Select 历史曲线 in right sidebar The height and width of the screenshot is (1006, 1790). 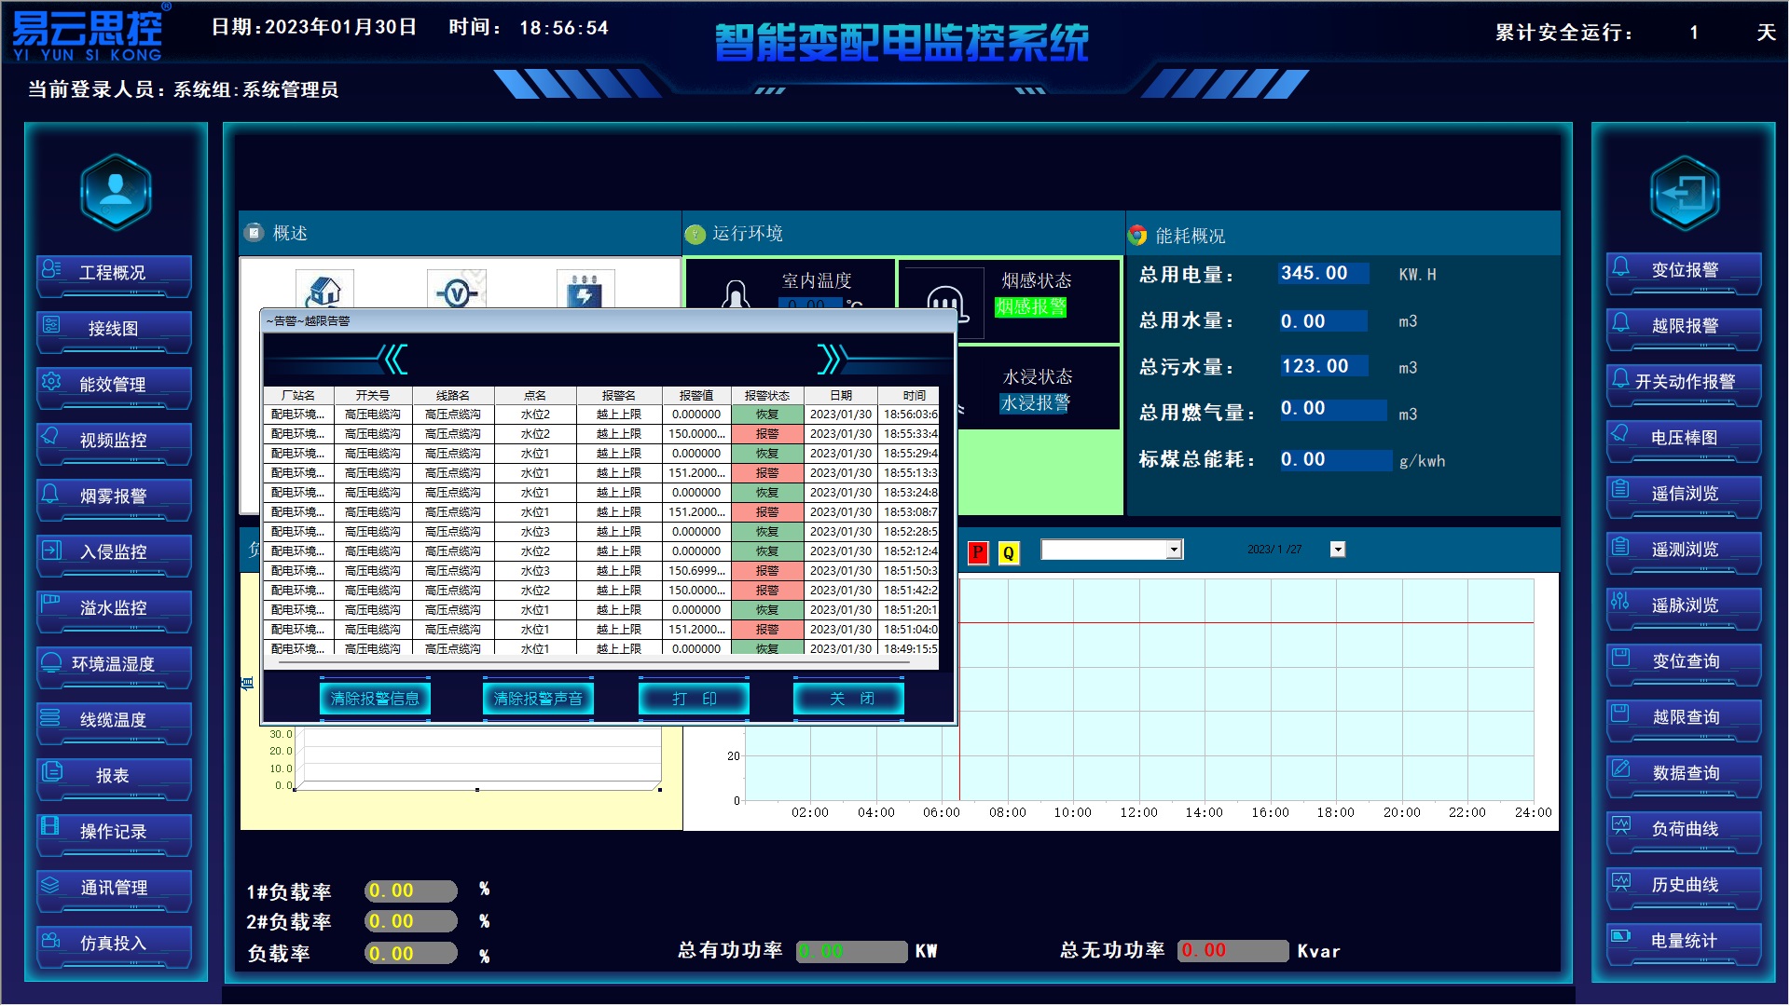click(1684, 885)
